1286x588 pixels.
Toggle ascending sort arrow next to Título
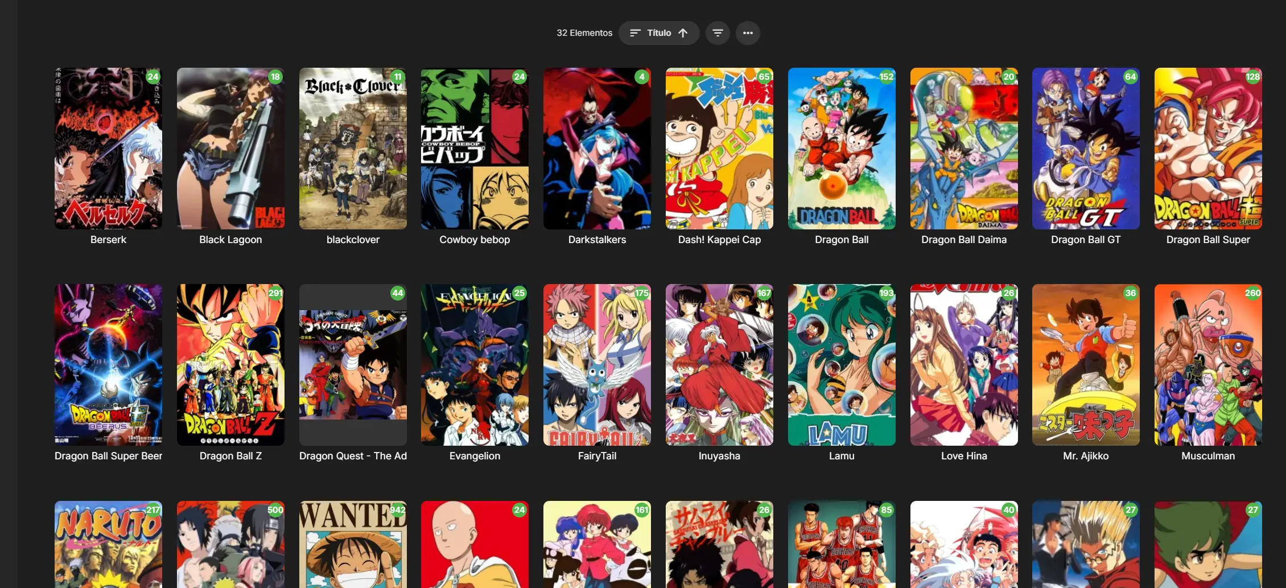tap(683, 33)
